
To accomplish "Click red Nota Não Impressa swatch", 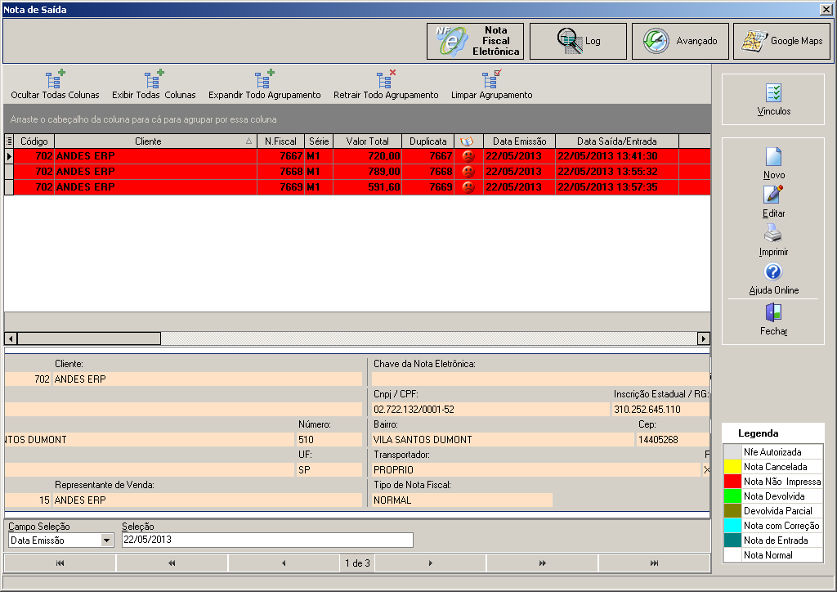I will point(733,482).
